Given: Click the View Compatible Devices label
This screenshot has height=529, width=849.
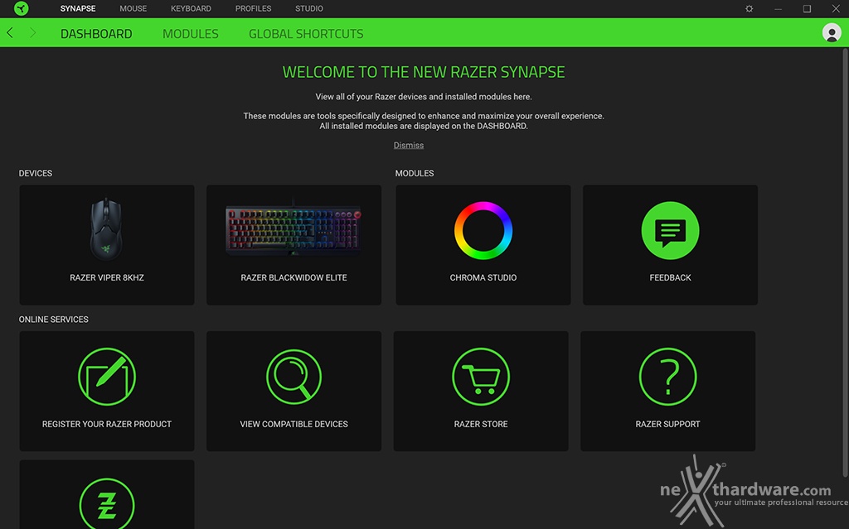Looking at the screenshot, I should (294, 424).
